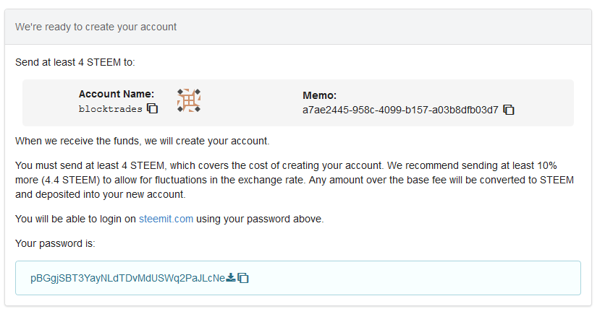Click the memo value a7ae2445-958c-4099
This screenshot has width=605, height=309.
pos(400,110)
